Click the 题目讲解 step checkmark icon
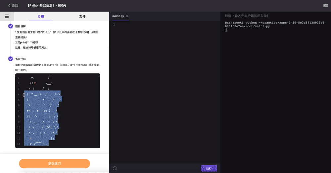331x173 pixels. (x=10, y=26)
